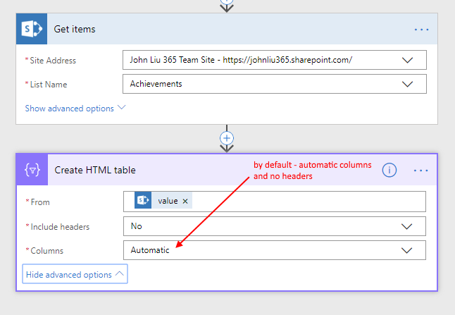
Task: Click the Show advanced options link
Action: point(69,109)
